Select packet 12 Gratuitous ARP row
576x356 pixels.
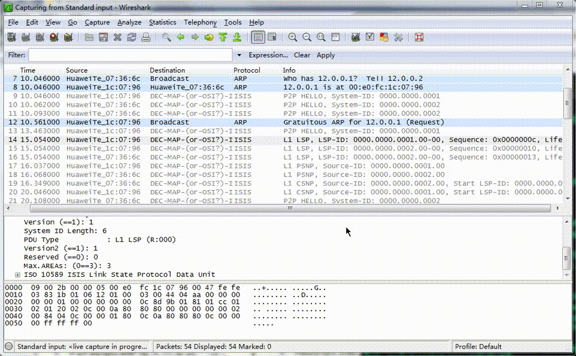pyautogui.click(x=283, y=122)
